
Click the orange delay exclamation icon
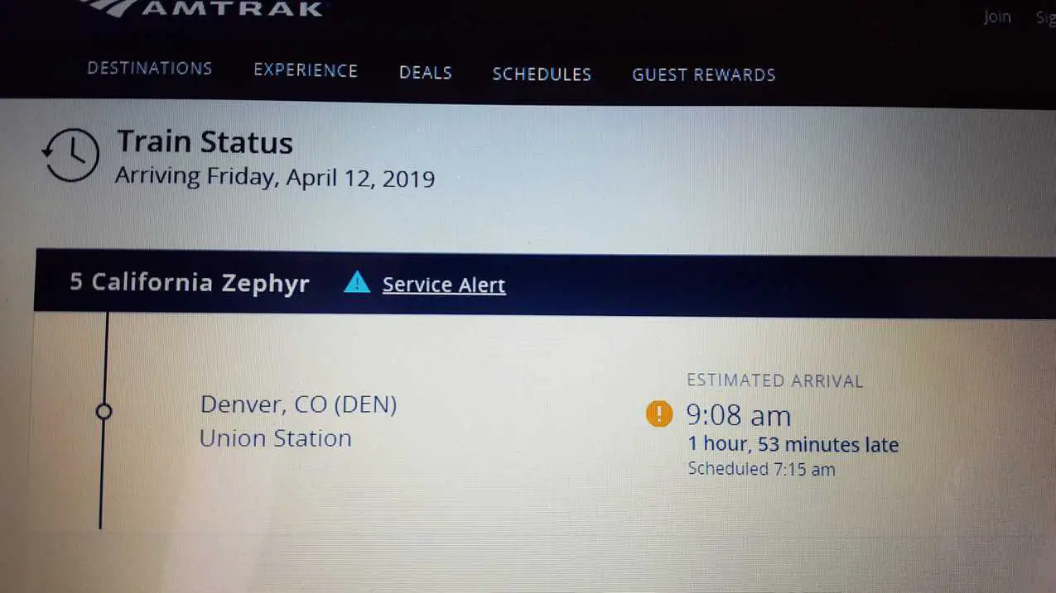click(x=658, y=414)
